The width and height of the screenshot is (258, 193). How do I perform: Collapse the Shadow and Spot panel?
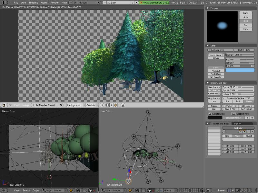[208, 83]
